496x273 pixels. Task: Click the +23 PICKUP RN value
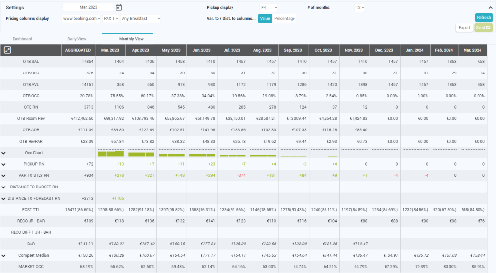(212, 164)
